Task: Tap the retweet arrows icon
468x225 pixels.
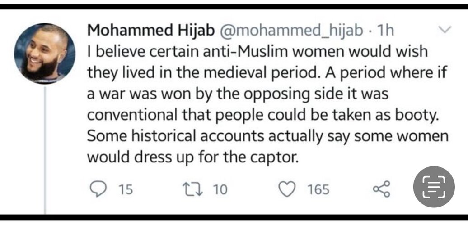Action: [193, 189]
